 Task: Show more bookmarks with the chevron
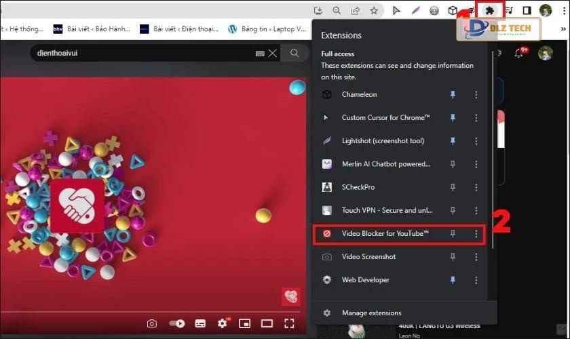[x=563, y=29]
